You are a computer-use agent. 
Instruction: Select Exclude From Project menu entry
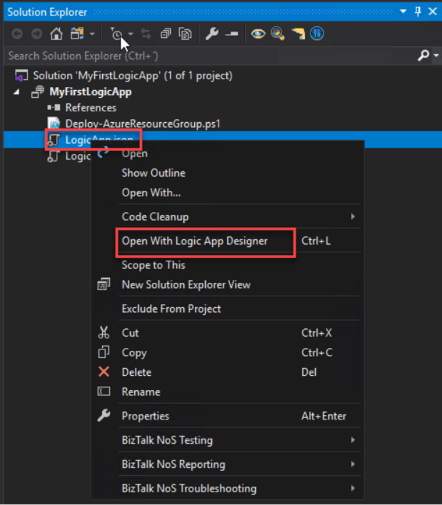tap(171, 308)
